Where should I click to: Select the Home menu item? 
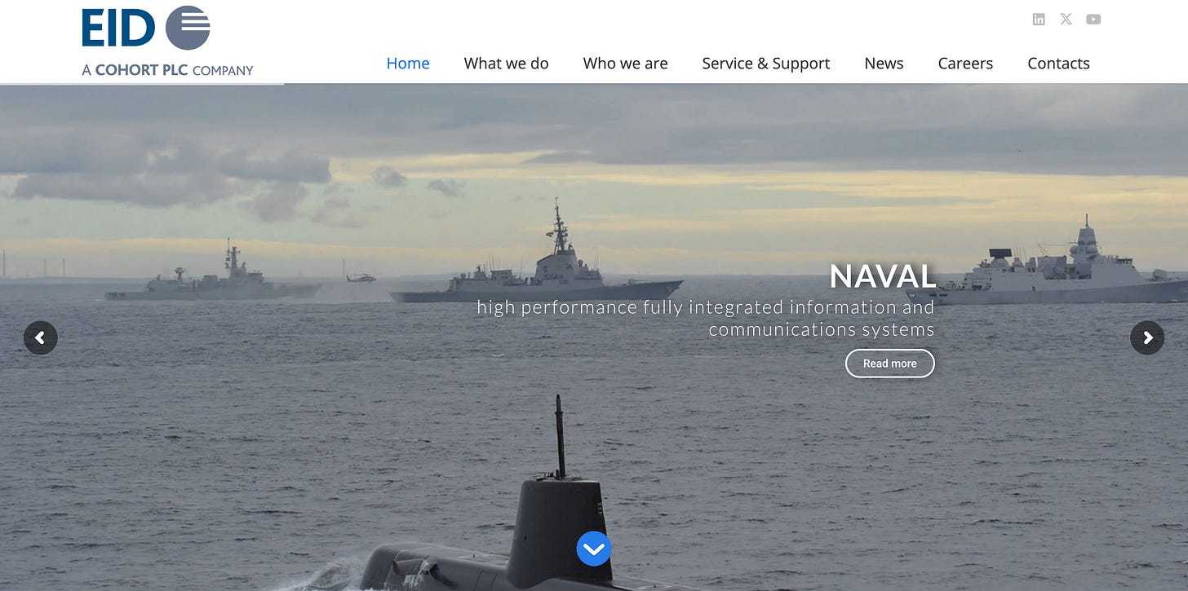click(x=408, y=64)
